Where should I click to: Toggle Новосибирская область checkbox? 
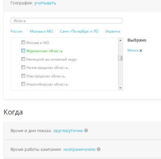23,84
